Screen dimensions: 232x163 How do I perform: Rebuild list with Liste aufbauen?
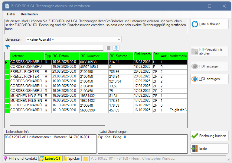pos(209,24)
